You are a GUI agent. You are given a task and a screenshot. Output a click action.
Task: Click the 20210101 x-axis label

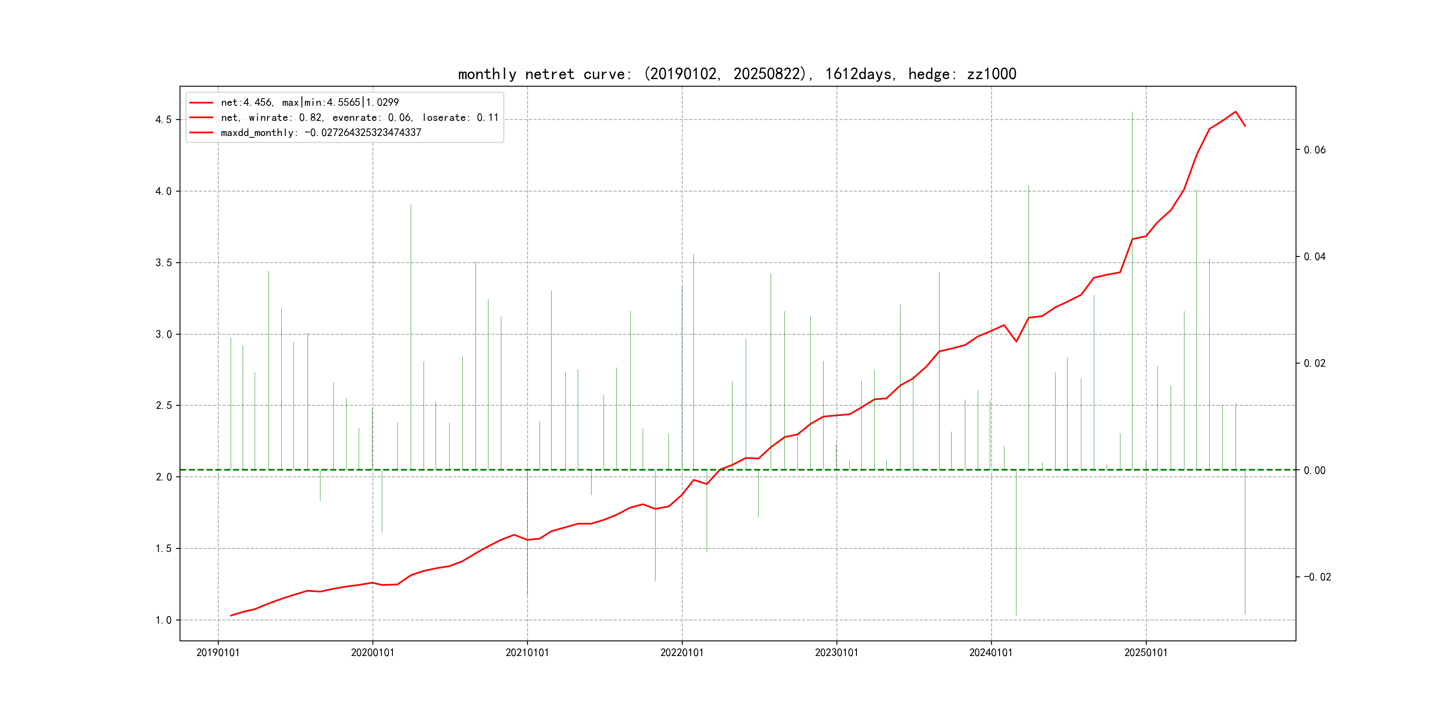[527, 652]
